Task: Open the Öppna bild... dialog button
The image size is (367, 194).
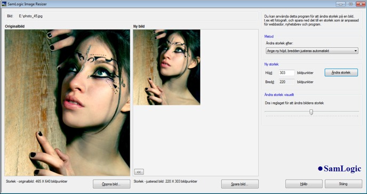Action: click(111, 184)
